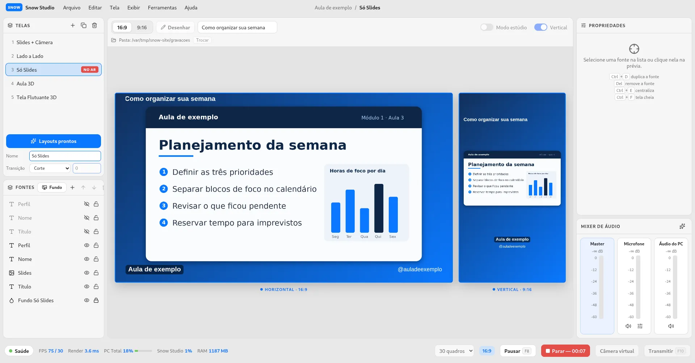Click the Pausar button
This screenshot has height=363, width=695.
518,351
